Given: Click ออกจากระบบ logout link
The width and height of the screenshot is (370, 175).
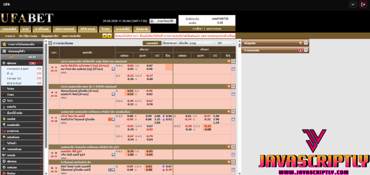Looking at the screenshot, I should tap(214, 29).
